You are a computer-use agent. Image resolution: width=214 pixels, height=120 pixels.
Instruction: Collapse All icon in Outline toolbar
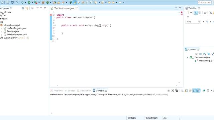pos(200,54)
